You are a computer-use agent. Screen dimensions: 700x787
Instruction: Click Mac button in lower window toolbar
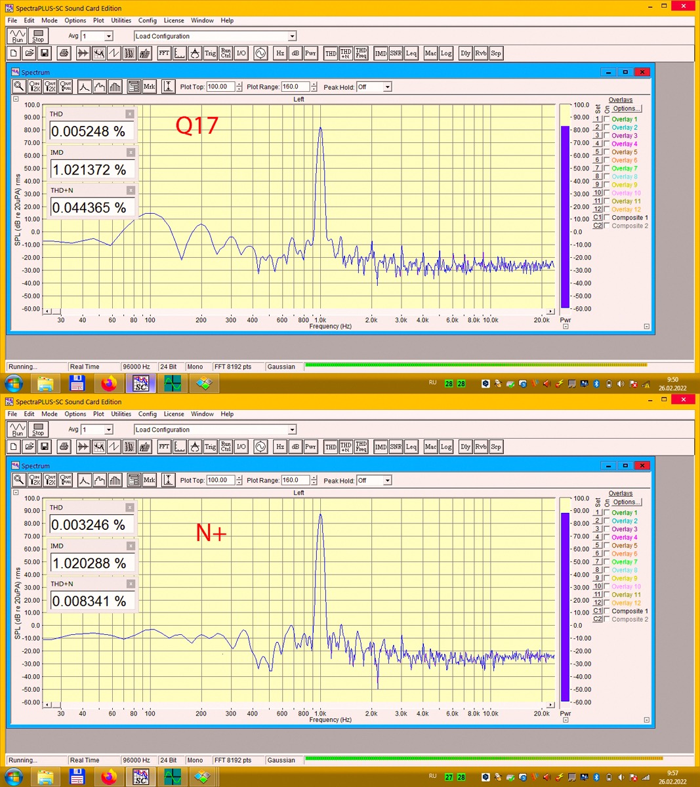(430, 447)
